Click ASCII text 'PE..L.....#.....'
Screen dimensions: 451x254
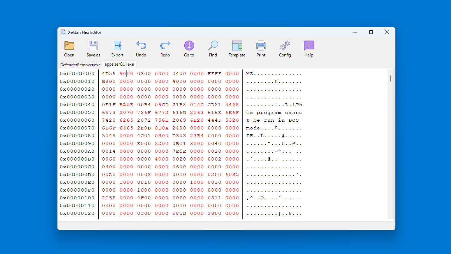click(x=274, y=136)
